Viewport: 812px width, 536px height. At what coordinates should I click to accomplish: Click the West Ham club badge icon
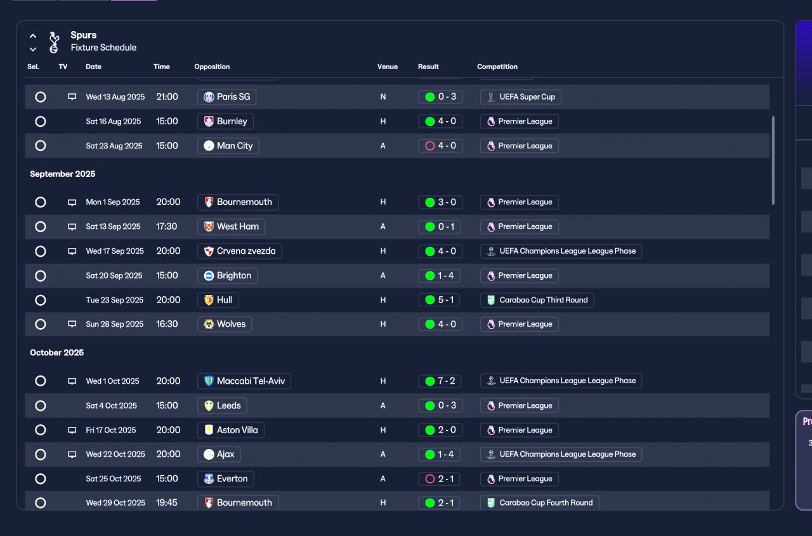(209, 226)
